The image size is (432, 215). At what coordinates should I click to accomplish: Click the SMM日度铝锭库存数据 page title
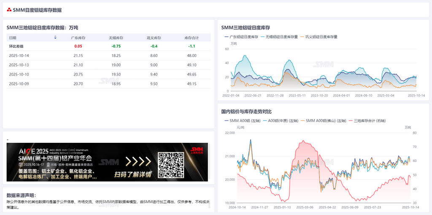(x=37, y=10)
